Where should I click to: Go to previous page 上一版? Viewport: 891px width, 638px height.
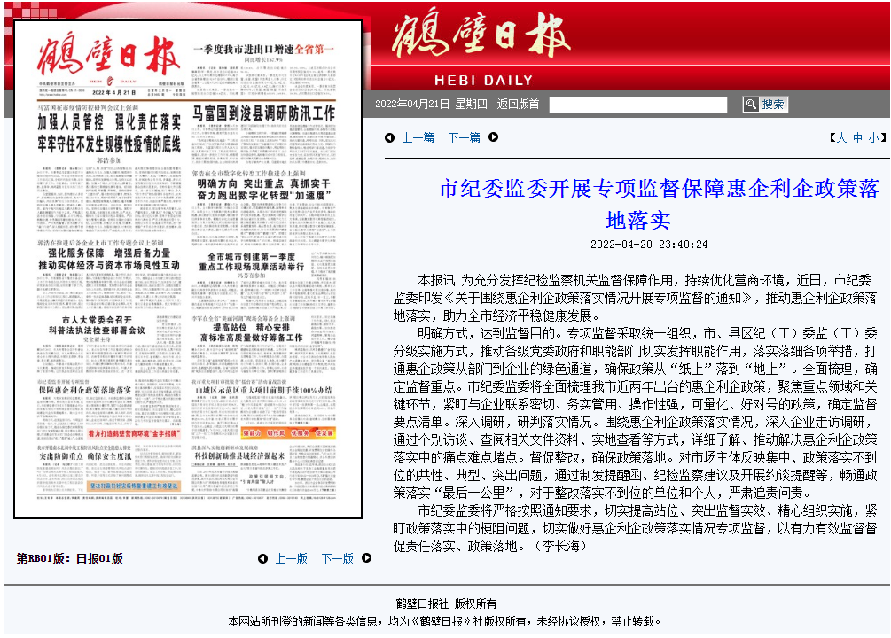[x=292, y=558]
